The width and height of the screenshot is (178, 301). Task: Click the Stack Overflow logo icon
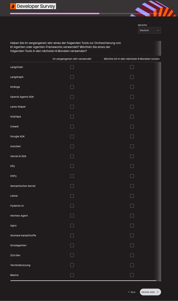click(13, 6)
